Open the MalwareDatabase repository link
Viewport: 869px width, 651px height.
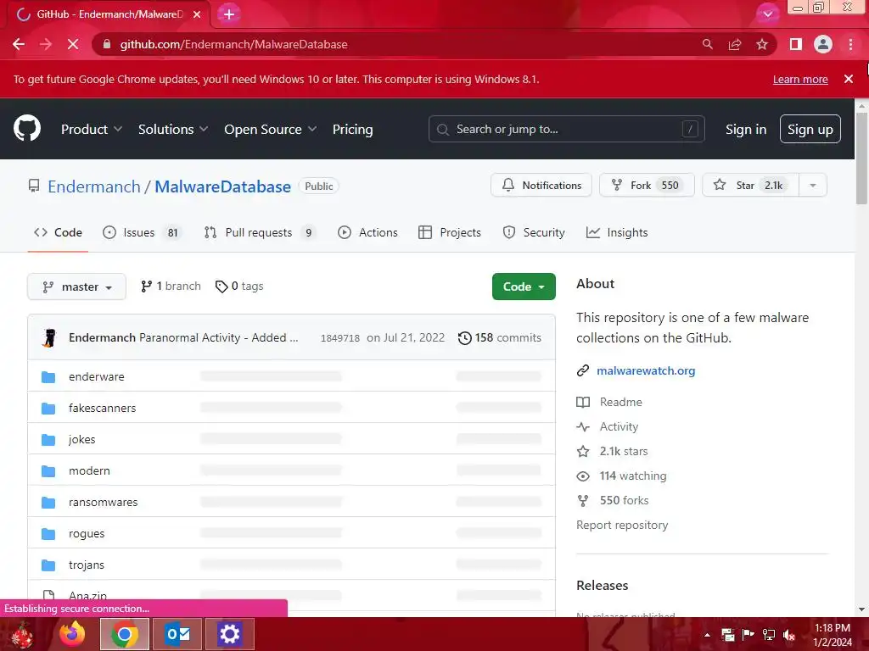[222, 186]
